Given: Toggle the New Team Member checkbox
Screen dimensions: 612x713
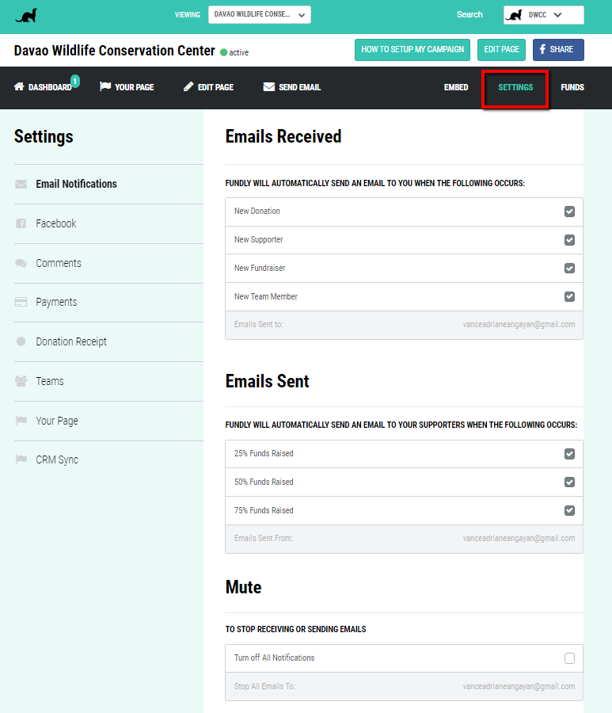Looking at the screenshot, I should [569, 297].
